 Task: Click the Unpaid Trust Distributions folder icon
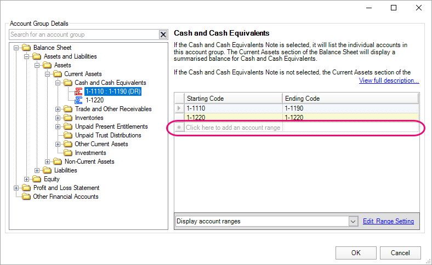[68, 135]
